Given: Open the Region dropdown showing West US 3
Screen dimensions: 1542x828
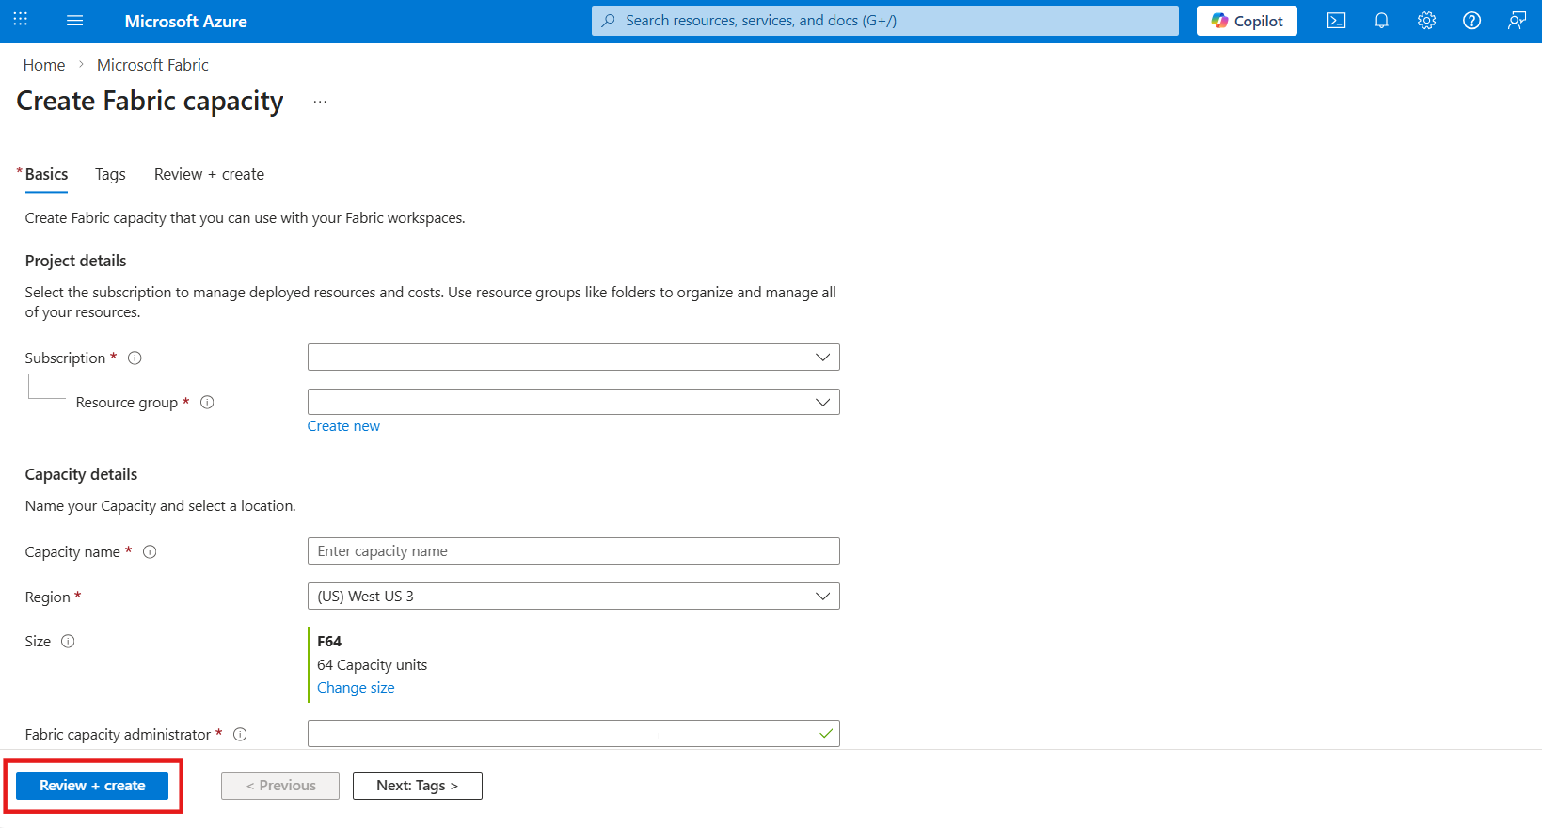Looking at the screenshot, I should (573, 597).
